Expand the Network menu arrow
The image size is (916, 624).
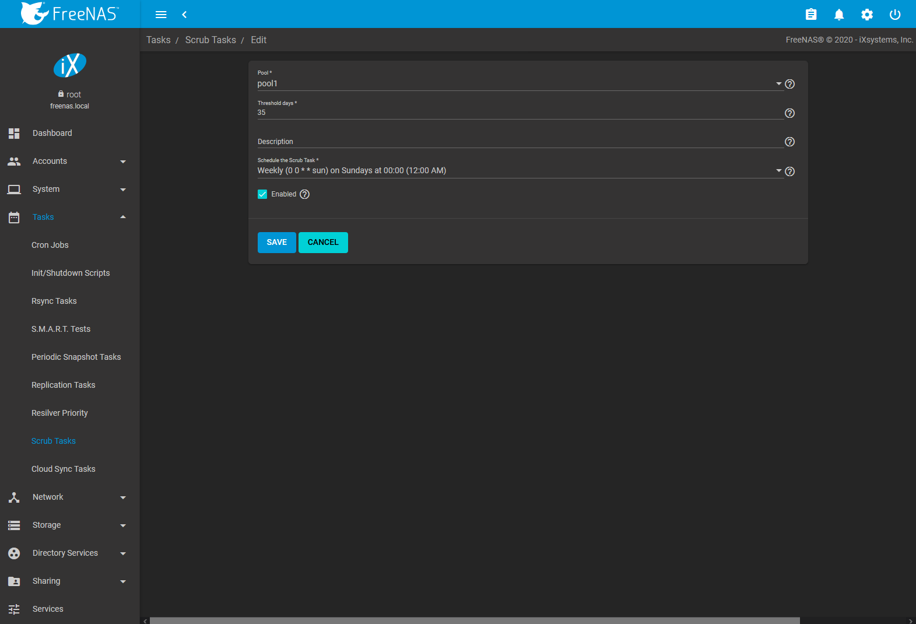[x=123, y=497]
